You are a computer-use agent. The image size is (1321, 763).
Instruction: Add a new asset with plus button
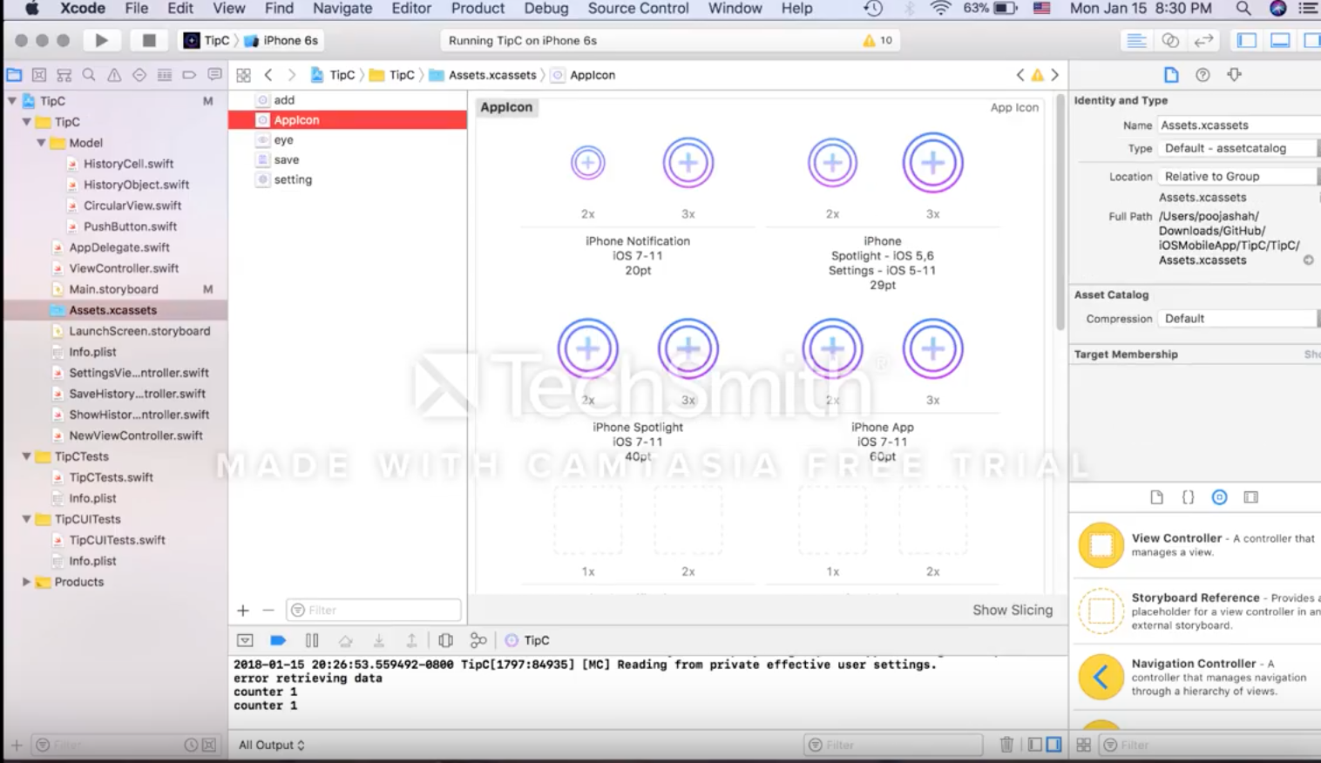pos(243,611)
